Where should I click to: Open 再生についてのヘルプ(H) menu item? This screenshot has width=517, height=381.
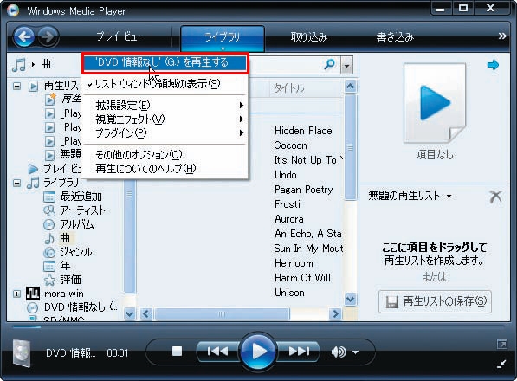click(165, 169)
